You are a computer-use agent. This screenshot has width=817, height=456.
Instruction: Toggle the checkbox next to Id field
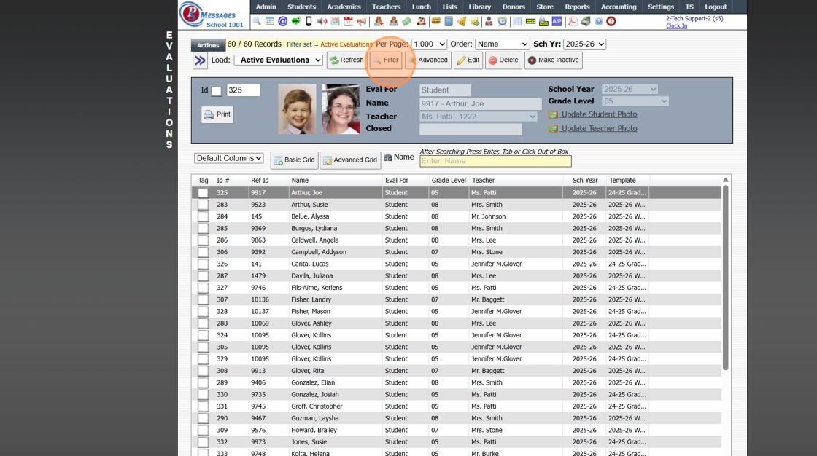pyautogui.click(x=217, y=91)
